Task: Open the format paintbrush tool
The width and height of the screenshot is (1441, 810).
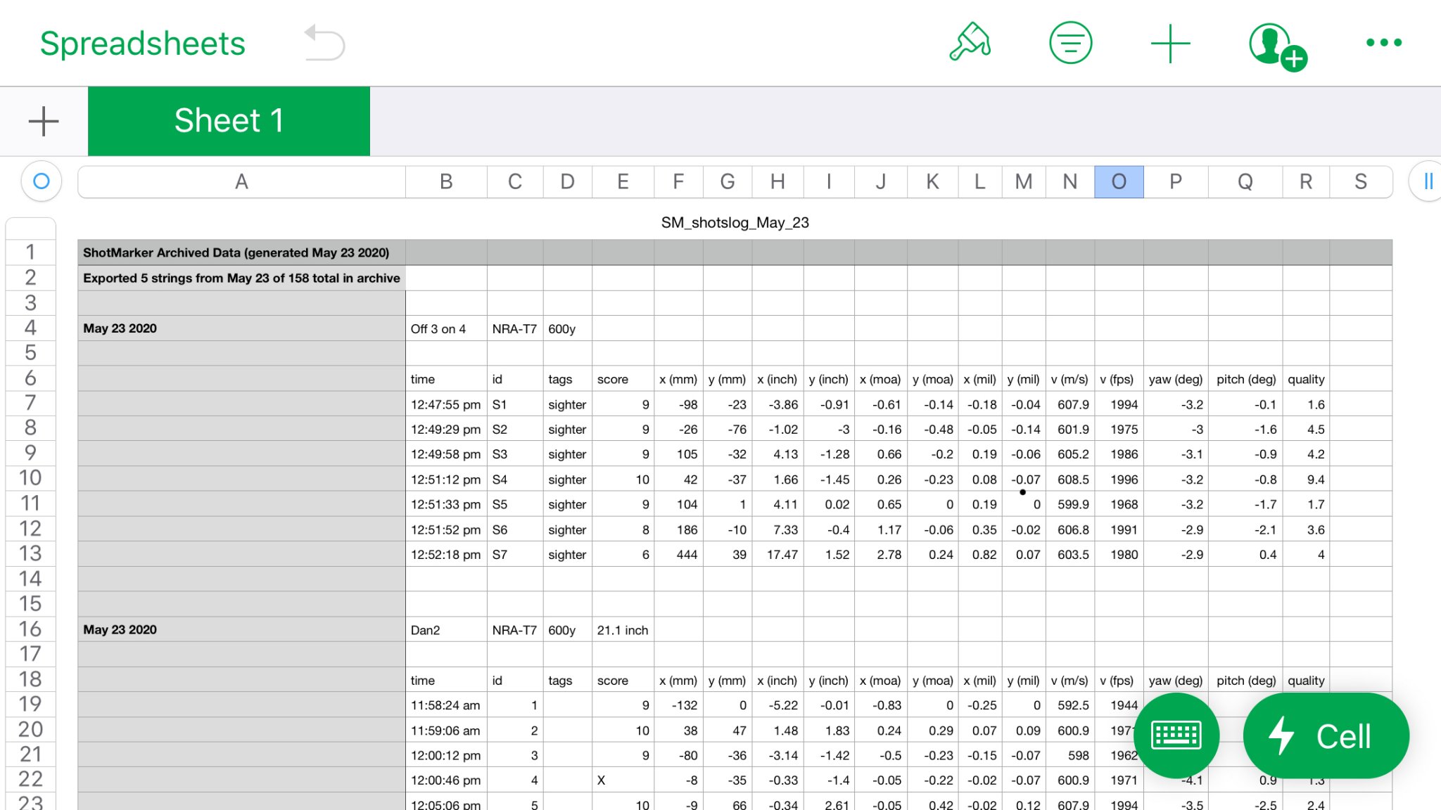Action: click(x=970, y=42)
